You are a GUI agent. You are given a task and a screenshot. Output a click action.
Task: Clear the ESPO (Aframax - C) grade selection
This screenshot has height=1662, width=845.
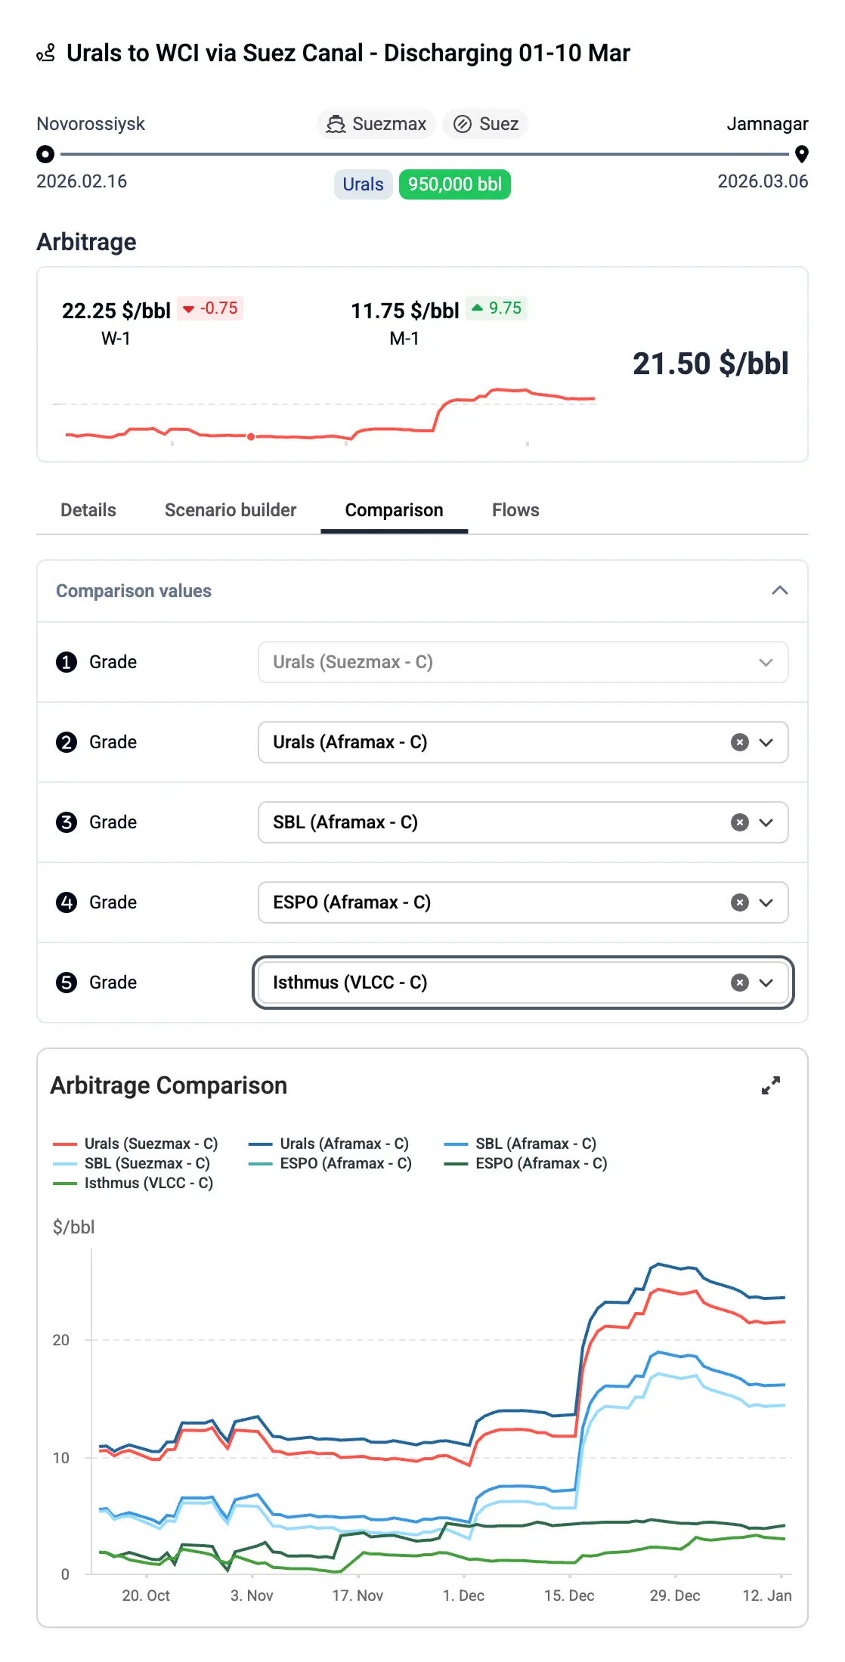pos(740,902)
